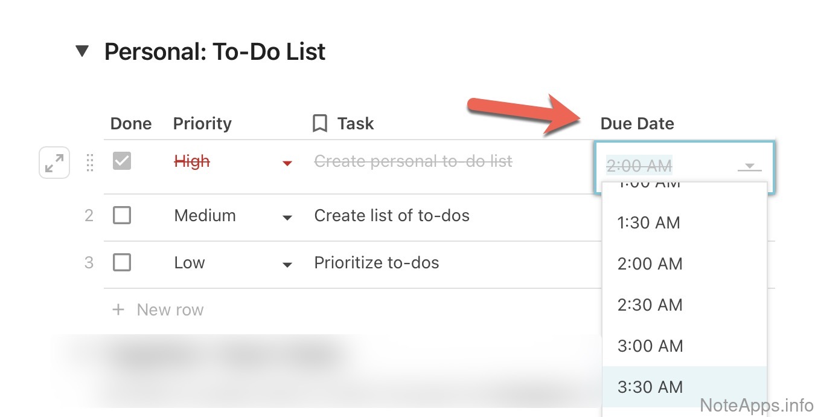815x417 pixels.
Task: Select 3:00 AM time option
Action: [x=650, y=346]
